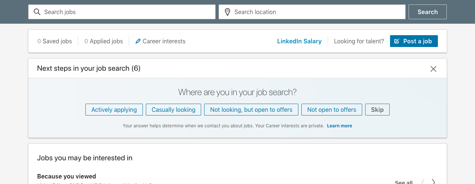Click the compose icon on Post a job
This screenshot has width=475, height=184.
click(x=397, y=41)
